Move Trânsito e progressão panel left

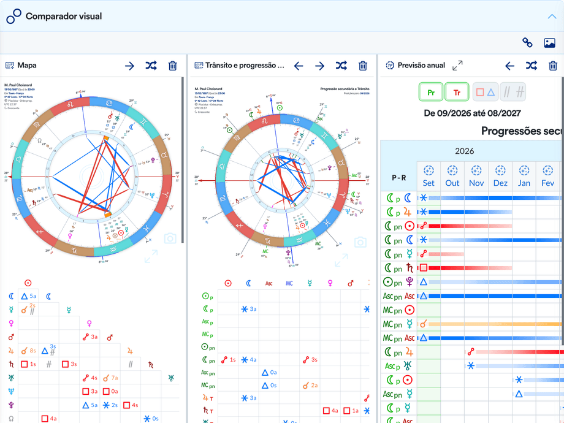299,66
